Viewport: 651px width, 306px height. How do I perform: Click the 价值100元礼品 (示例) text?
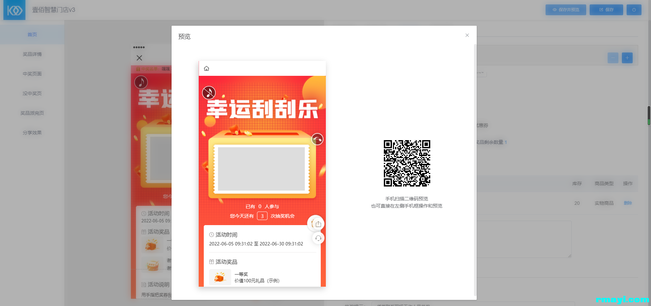257,281
